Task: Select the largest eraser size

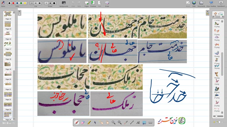Action: click(x=54, y=3)
